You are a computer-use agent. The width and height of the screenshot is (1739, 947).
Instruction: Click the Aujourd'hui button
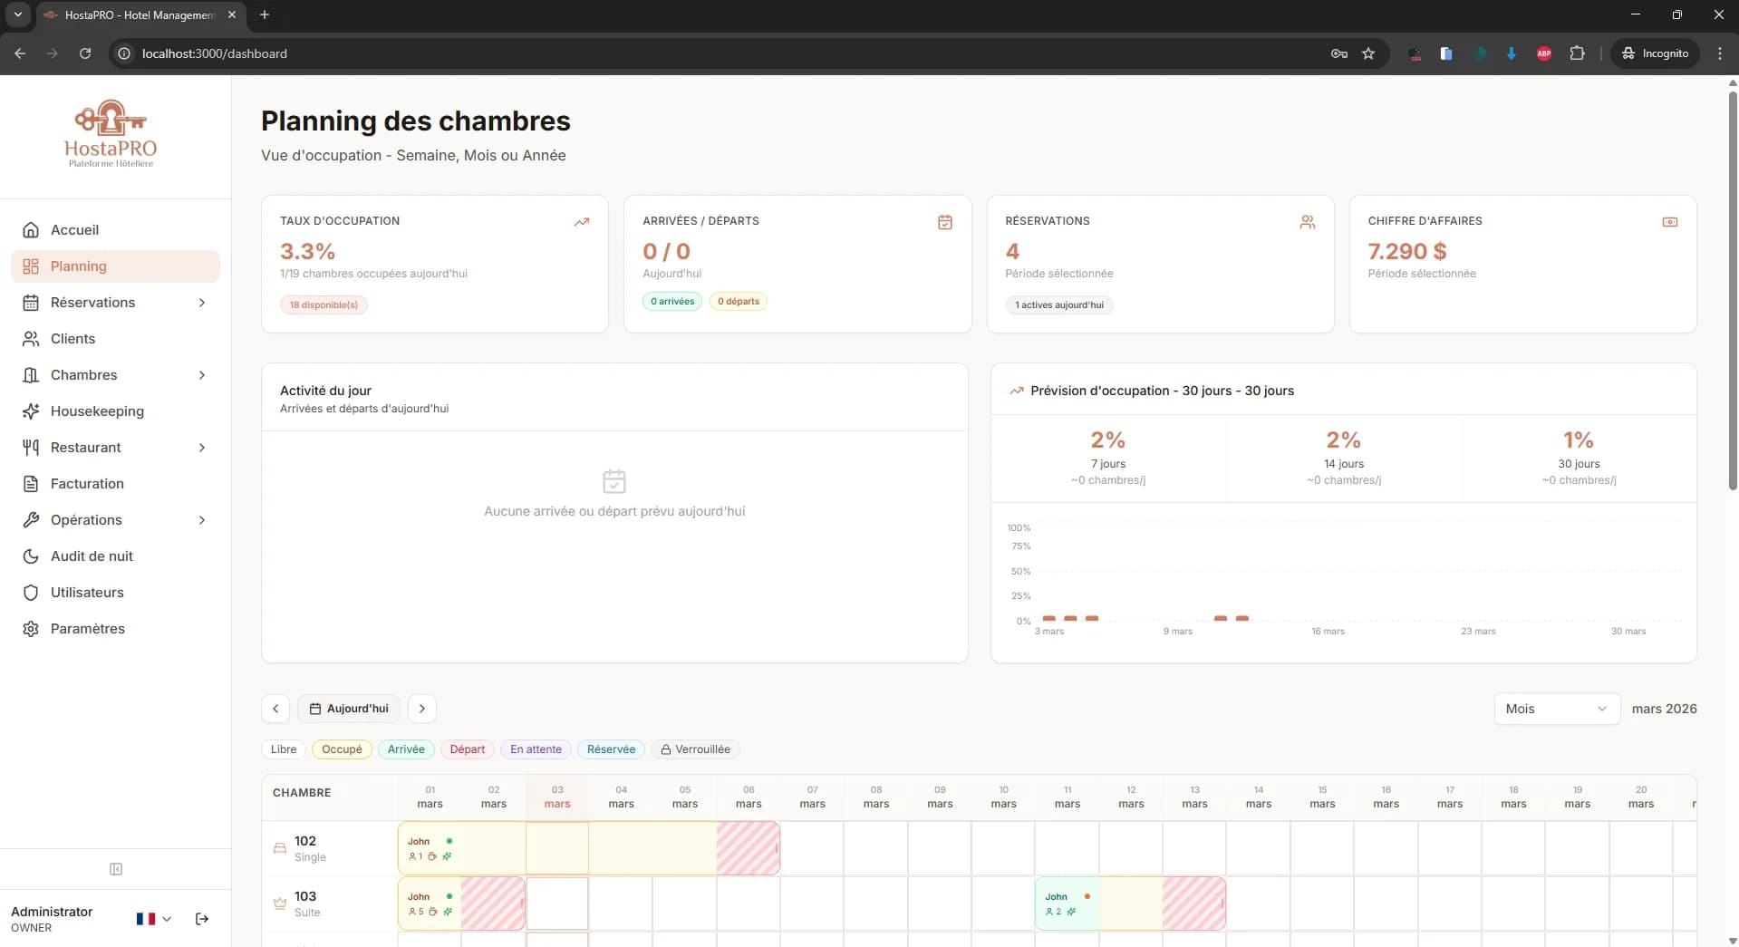[x=349, y=709]
